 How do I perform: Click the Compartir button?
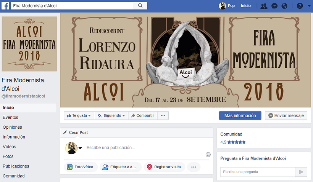point(143,115)
